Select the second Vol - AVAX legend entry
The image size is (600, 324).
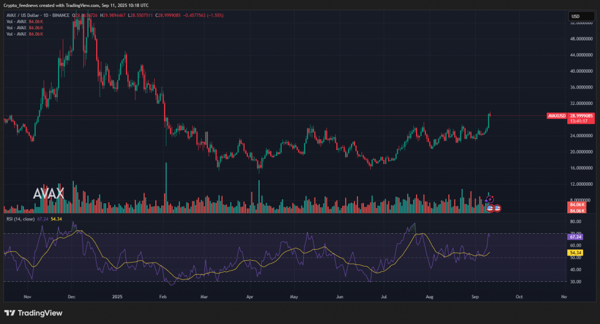(x=16, y=29)
